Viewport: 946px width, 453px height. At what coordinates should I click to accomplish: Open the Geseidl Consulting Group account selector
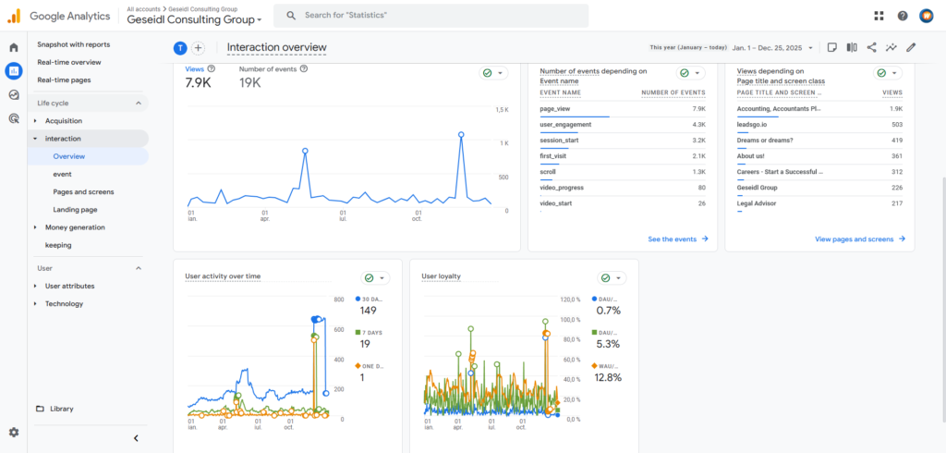pos(194,19)
